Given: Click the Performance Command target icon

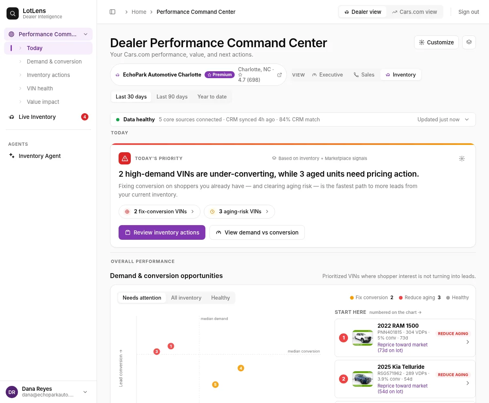Looking at the screenshot, I should click(x=11, y=34).
